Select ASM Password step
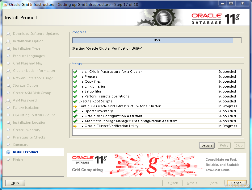Image resolution: width=252 pixels, height=190 pixels. pyautogui.click(x=25, y=100)
